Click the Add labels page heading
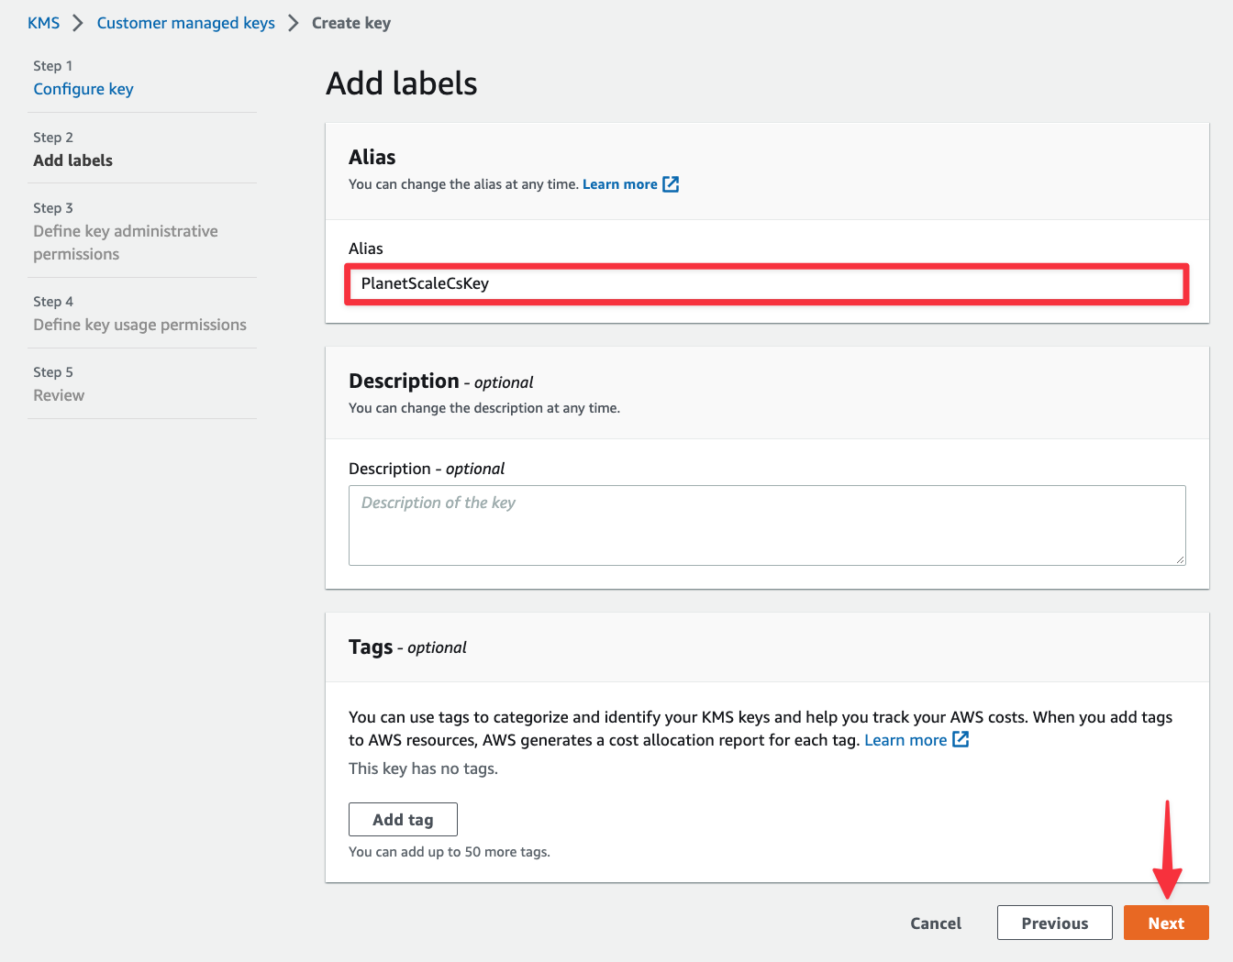This screenshot has width=1233, height=962. click(x=402, y=83)
